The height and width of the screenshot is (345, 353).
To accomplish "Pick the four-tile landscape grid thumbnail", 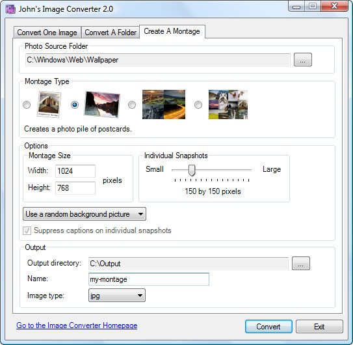I will click(x=164, y=104).
